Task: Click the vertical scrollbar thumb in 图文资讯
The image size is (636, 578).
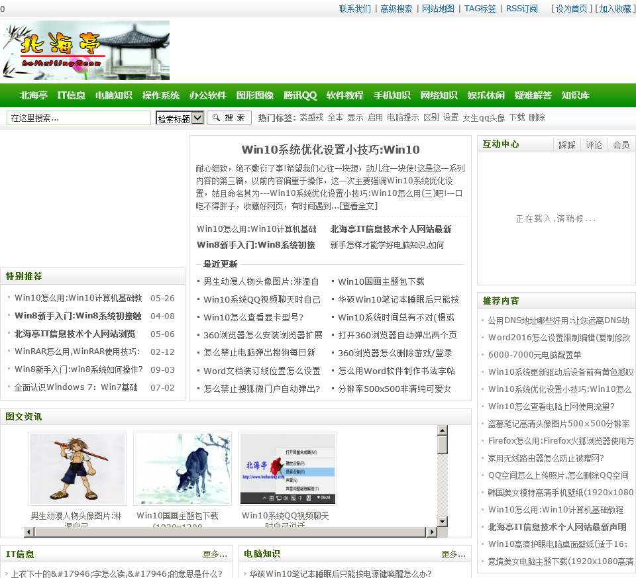Action: (443, 445)
